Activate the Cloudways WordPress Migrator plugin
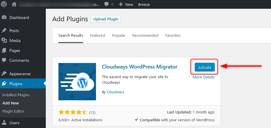This screenshot has height=128, width=271. pos(205,67)
